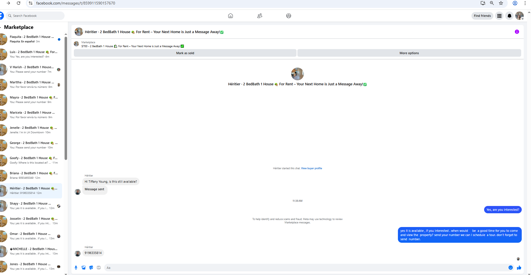Open Luis conversation

31,54
